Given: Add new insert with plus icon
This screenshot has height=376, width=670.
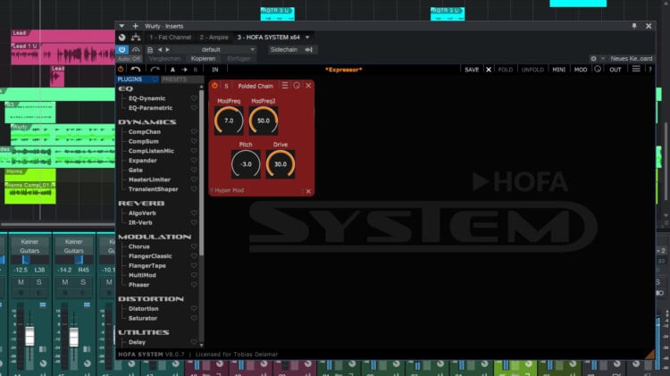Looking at the screenshot, I should (135, 26).
